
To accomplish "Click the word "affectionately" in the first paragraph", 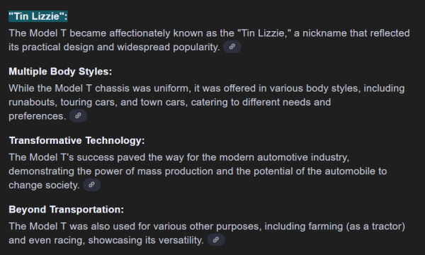I will pyautogui.click(x=140, y=33).
